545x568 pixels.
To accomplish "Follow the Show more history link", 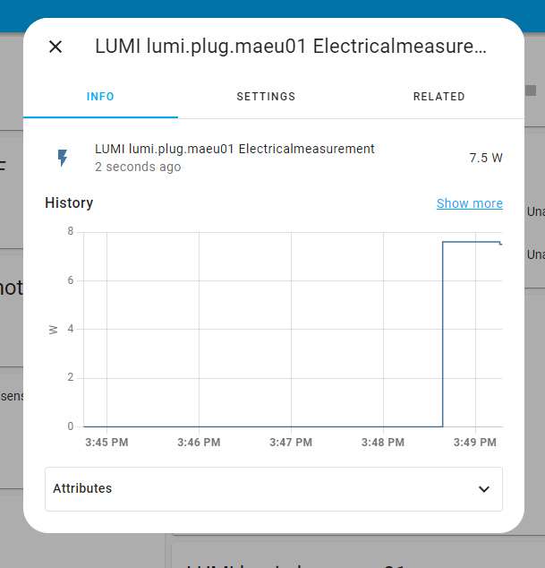I will [x=469, y=203].
